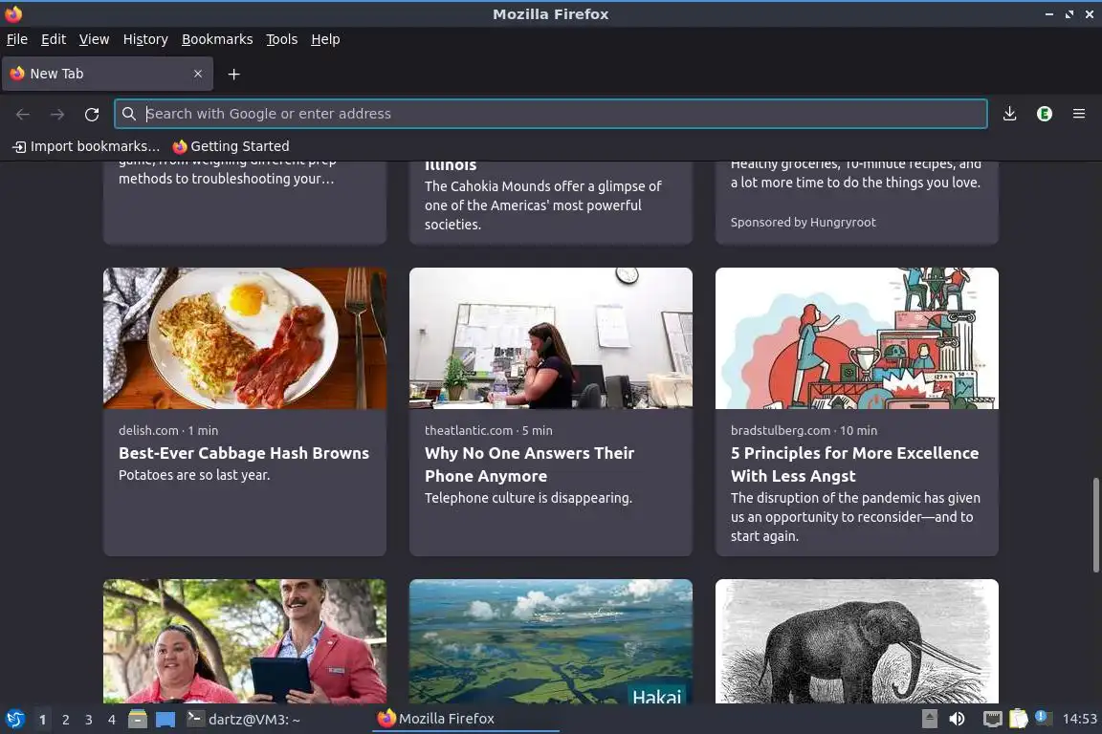The image size is (1102, 734).
Task: Open the Firefox hamburger application menu
Action: point(1079,114)
